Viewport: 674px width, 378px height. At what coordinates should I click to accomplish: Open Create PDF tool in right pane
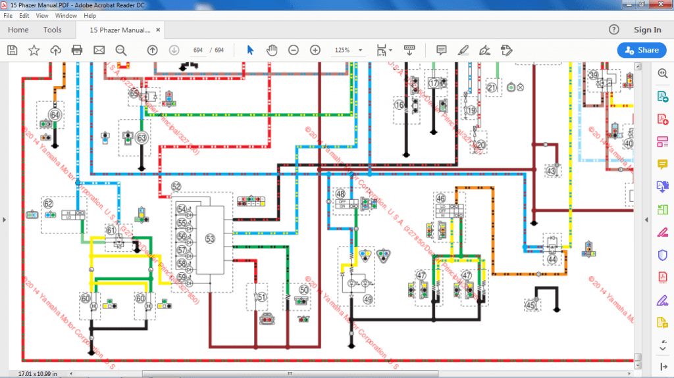(x=662, y=119)
